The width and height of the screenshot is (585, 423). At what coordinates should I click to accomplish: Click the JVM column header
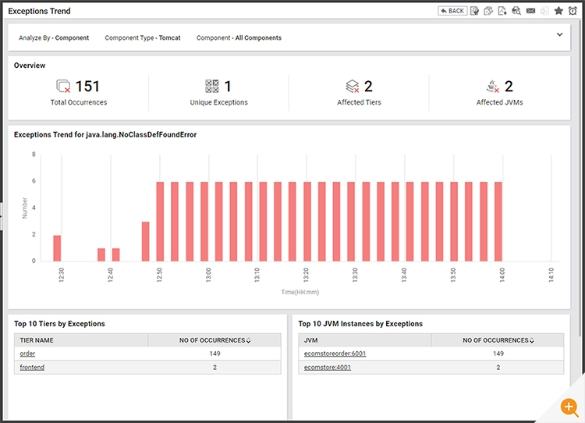point(365,340)
